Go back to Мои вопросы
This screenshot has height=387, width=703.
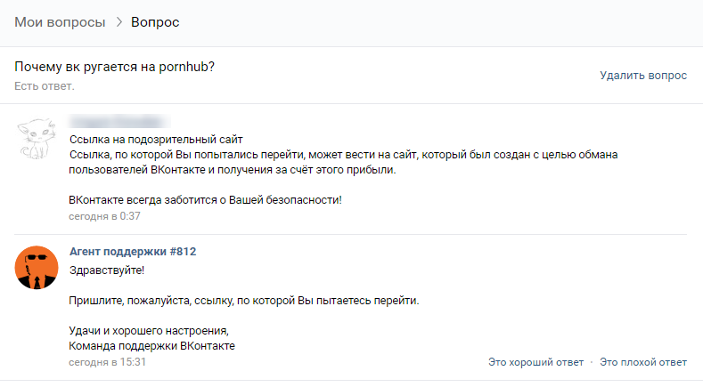[60, 21]
